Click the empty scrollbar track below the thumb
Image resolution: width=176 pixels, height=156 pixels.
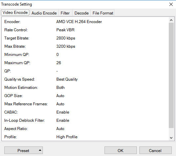click(171, 131)
